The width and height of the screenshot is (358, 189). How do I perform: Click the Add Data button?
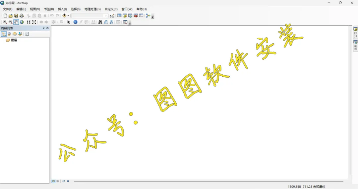click(x=64, y=16)
